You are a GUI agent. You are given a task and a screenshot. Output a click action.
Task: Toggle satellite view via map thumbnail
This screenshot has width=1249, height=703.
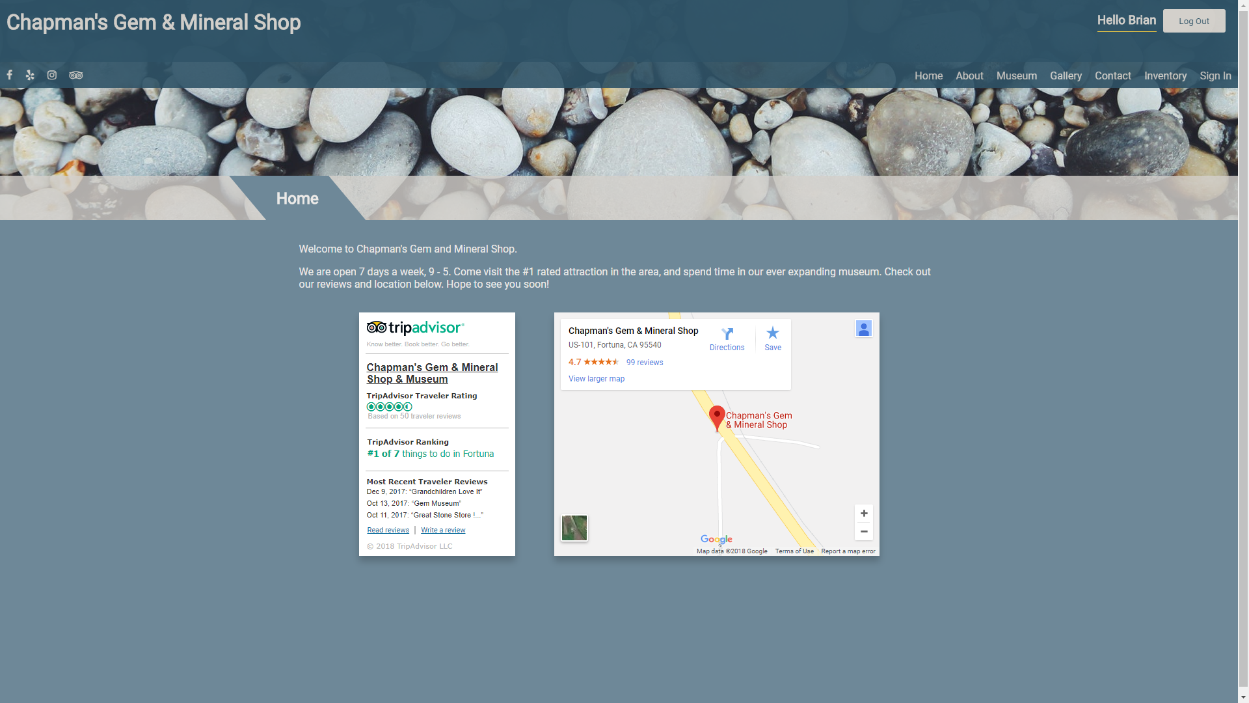(574, 527)
